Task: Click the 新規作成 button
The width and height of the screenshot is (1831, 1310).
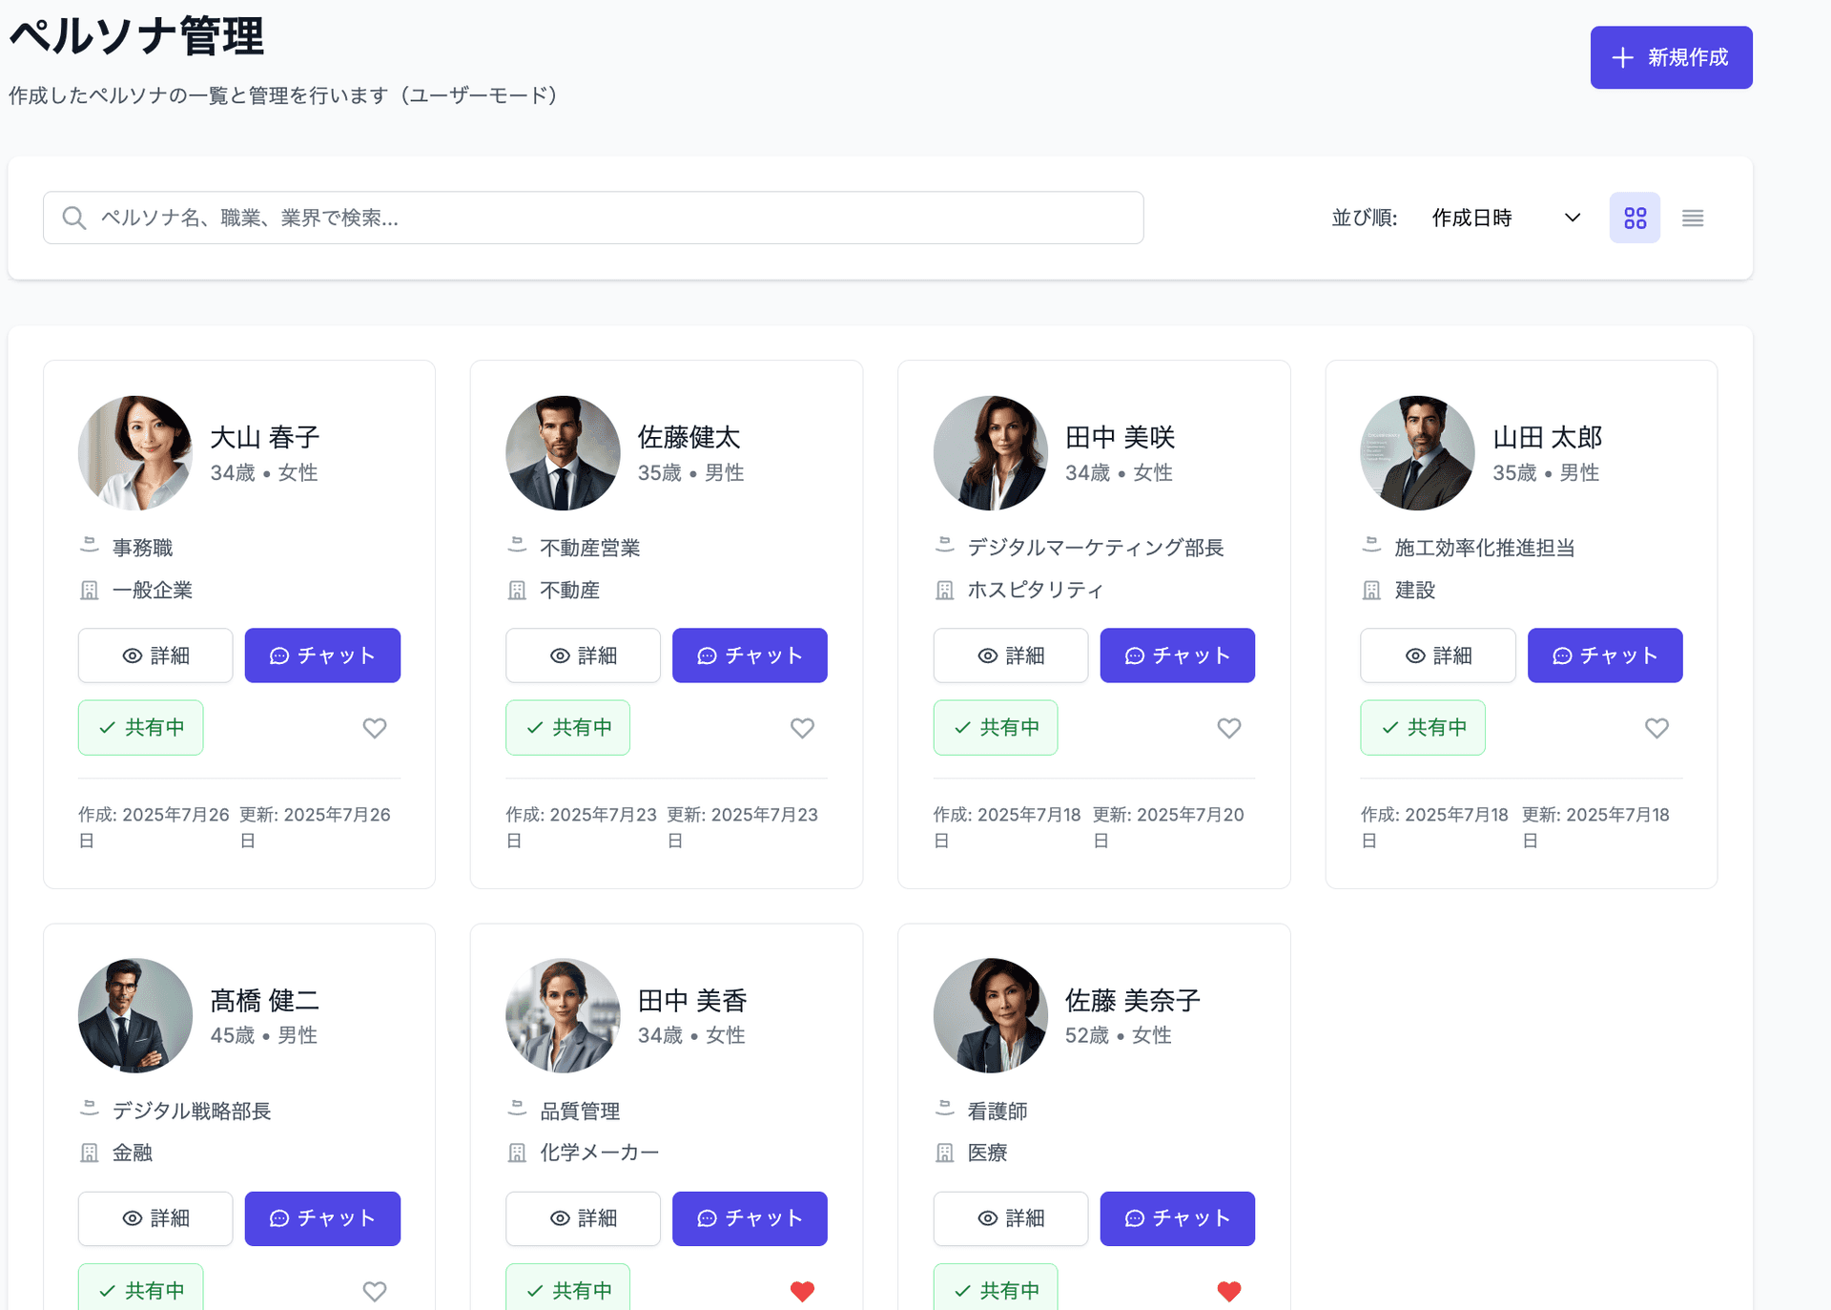Action: (x=1671, y=57)
